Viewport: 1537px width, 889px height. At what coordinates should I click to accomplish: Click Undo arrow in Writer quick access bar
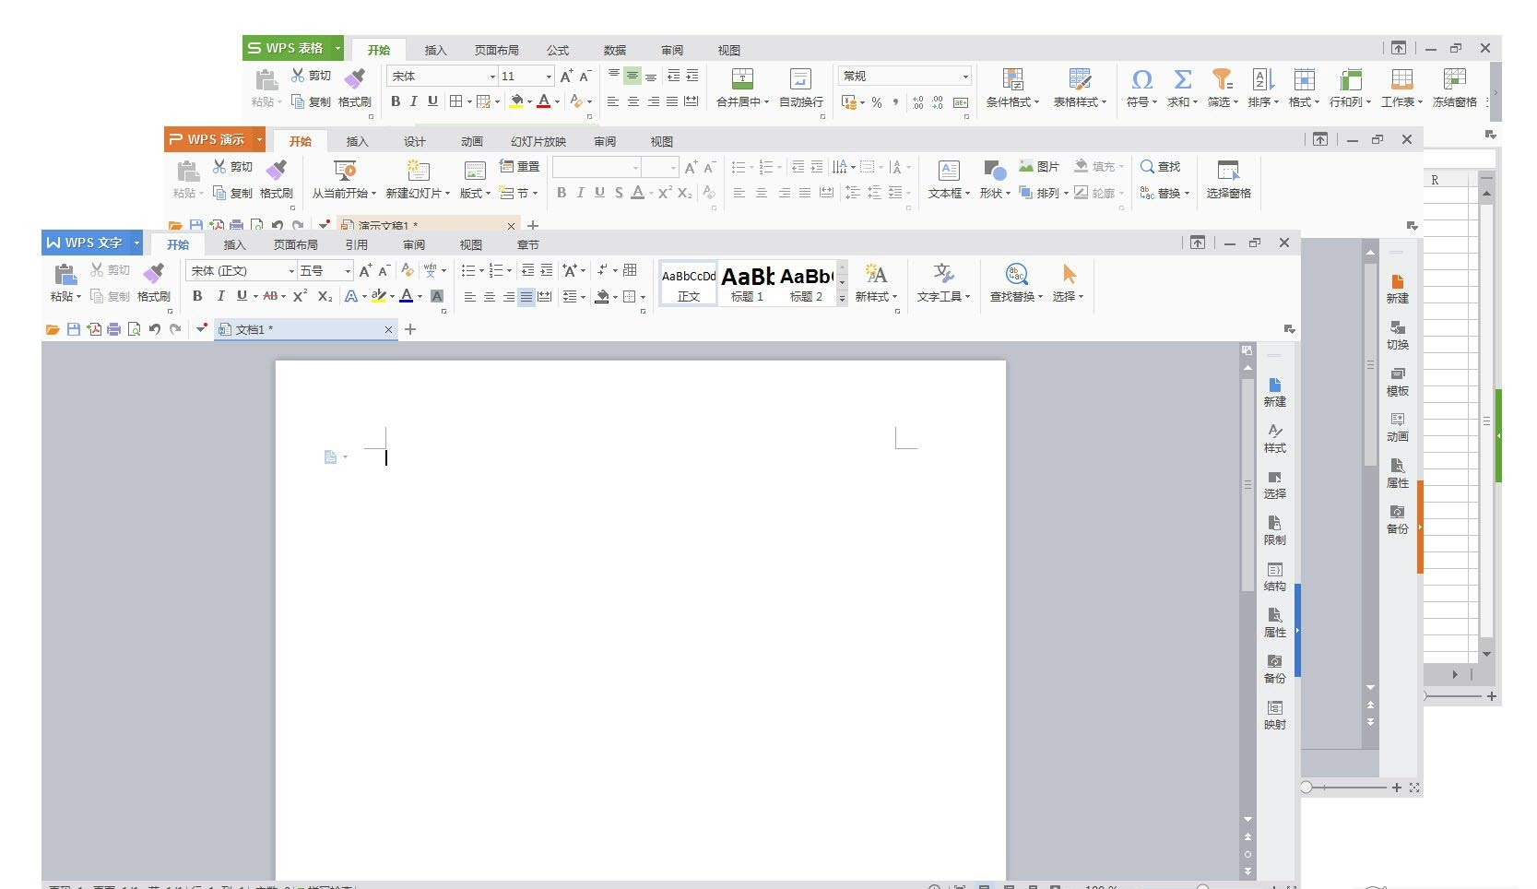coord(155,329)
